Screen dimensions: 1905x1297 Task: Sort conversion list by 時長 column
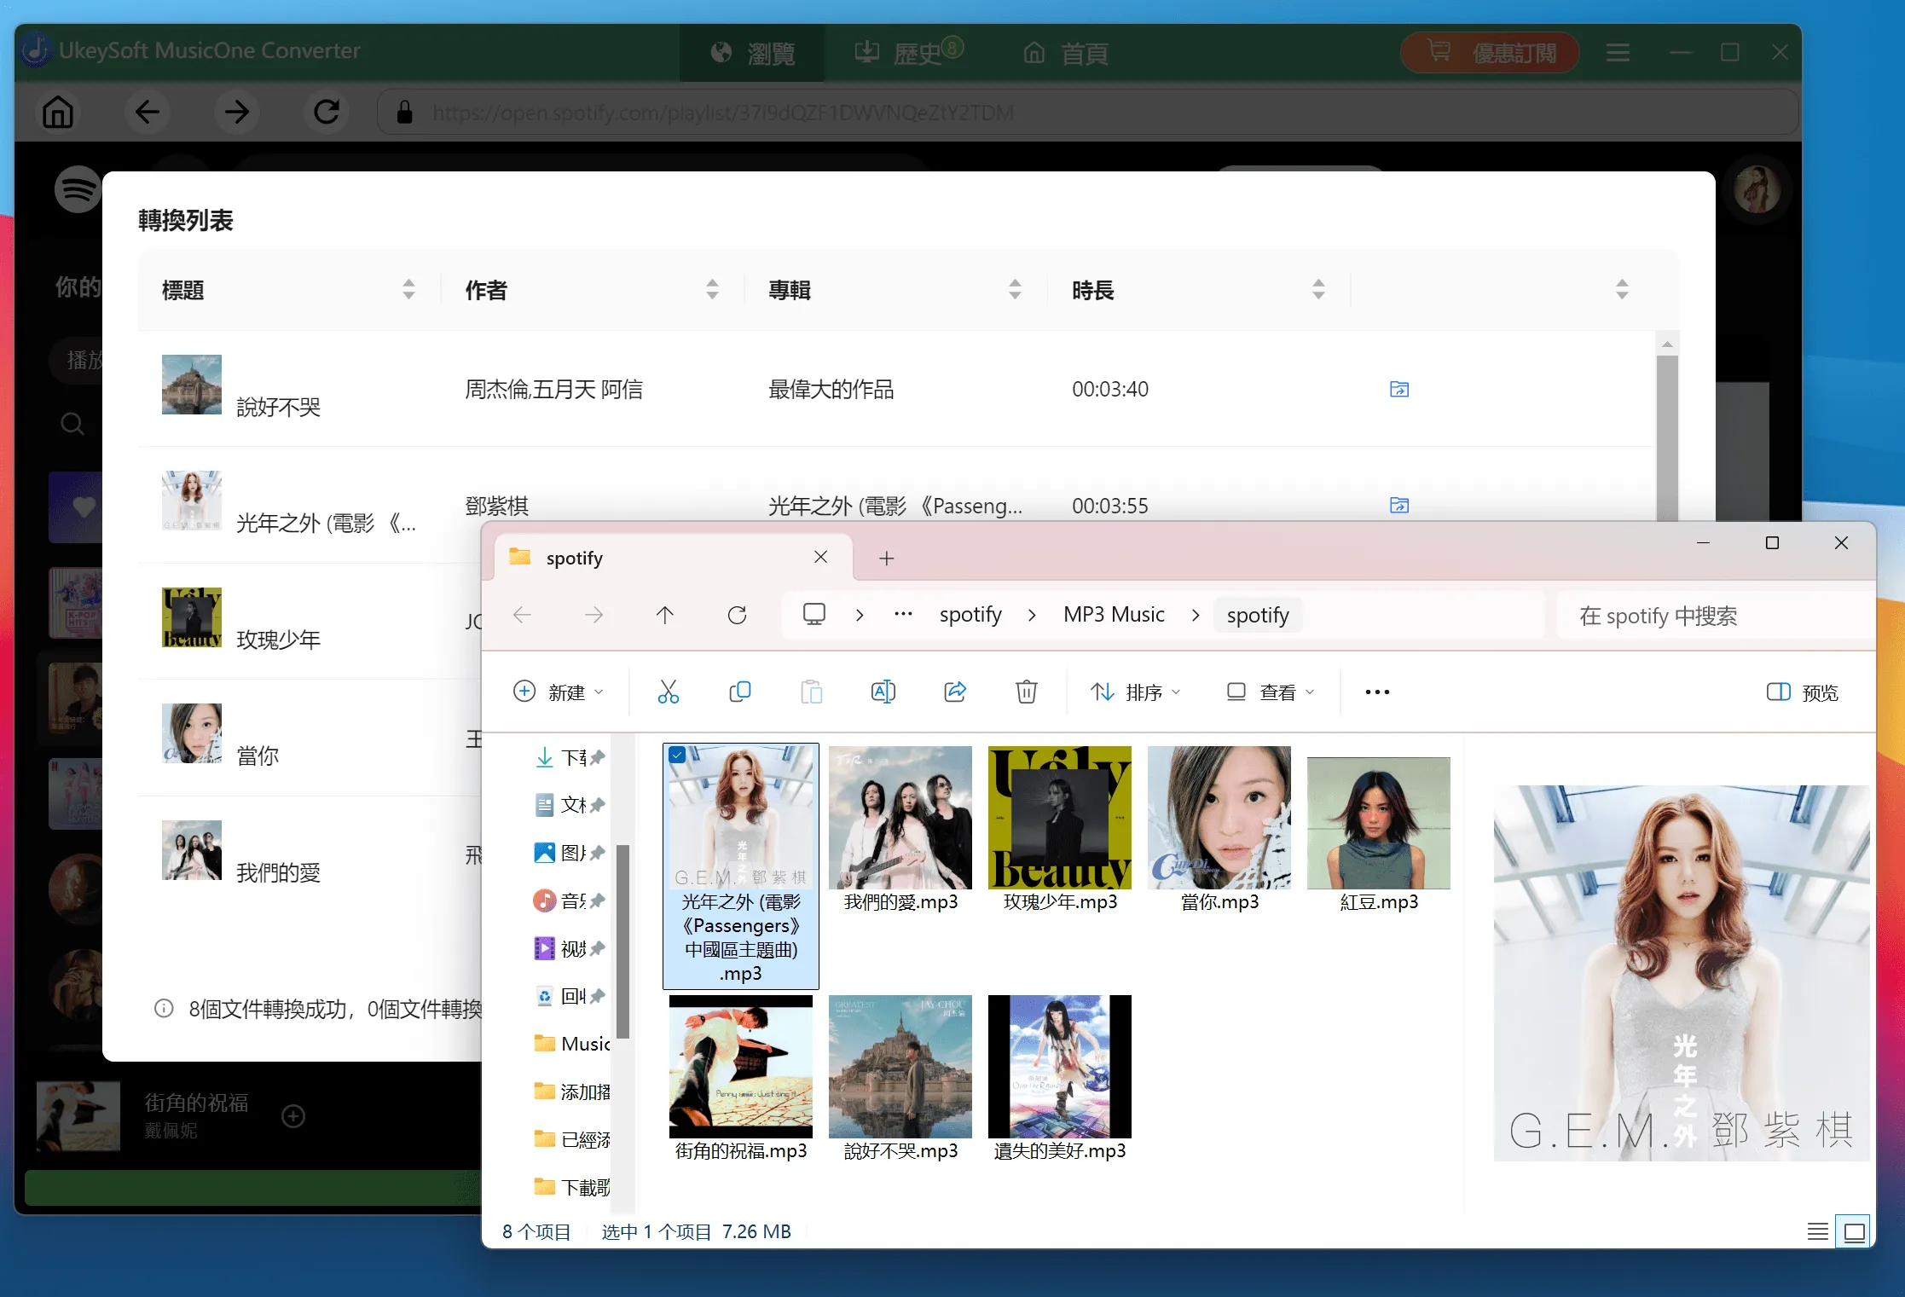pyautogui.click(x=1318, y=290)
